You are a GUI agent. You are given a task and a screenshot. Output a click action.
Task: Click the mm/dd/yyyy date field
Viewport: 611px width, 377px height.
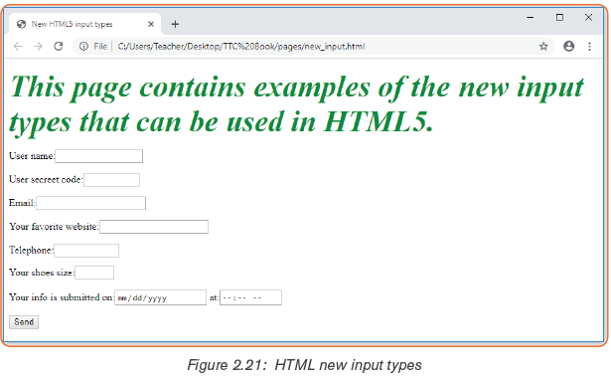tap(161, 297)
